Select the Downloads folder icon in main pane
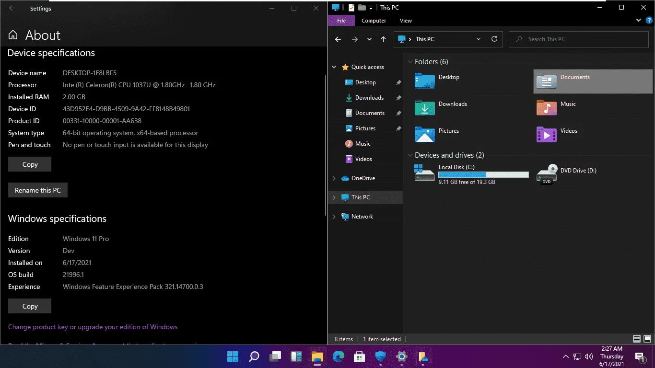Viewport: 655px width, 368px height. point(424,107)
